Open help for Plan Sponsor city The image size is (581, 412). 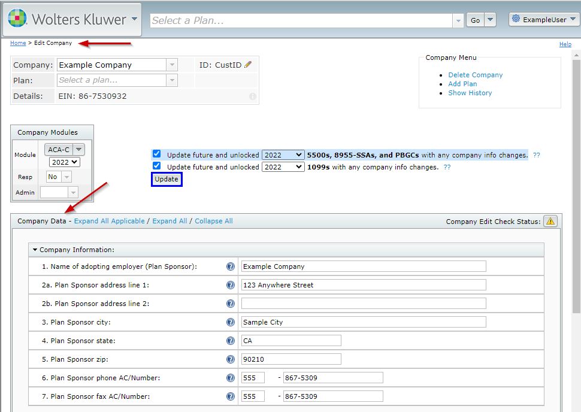coord(231,322)
